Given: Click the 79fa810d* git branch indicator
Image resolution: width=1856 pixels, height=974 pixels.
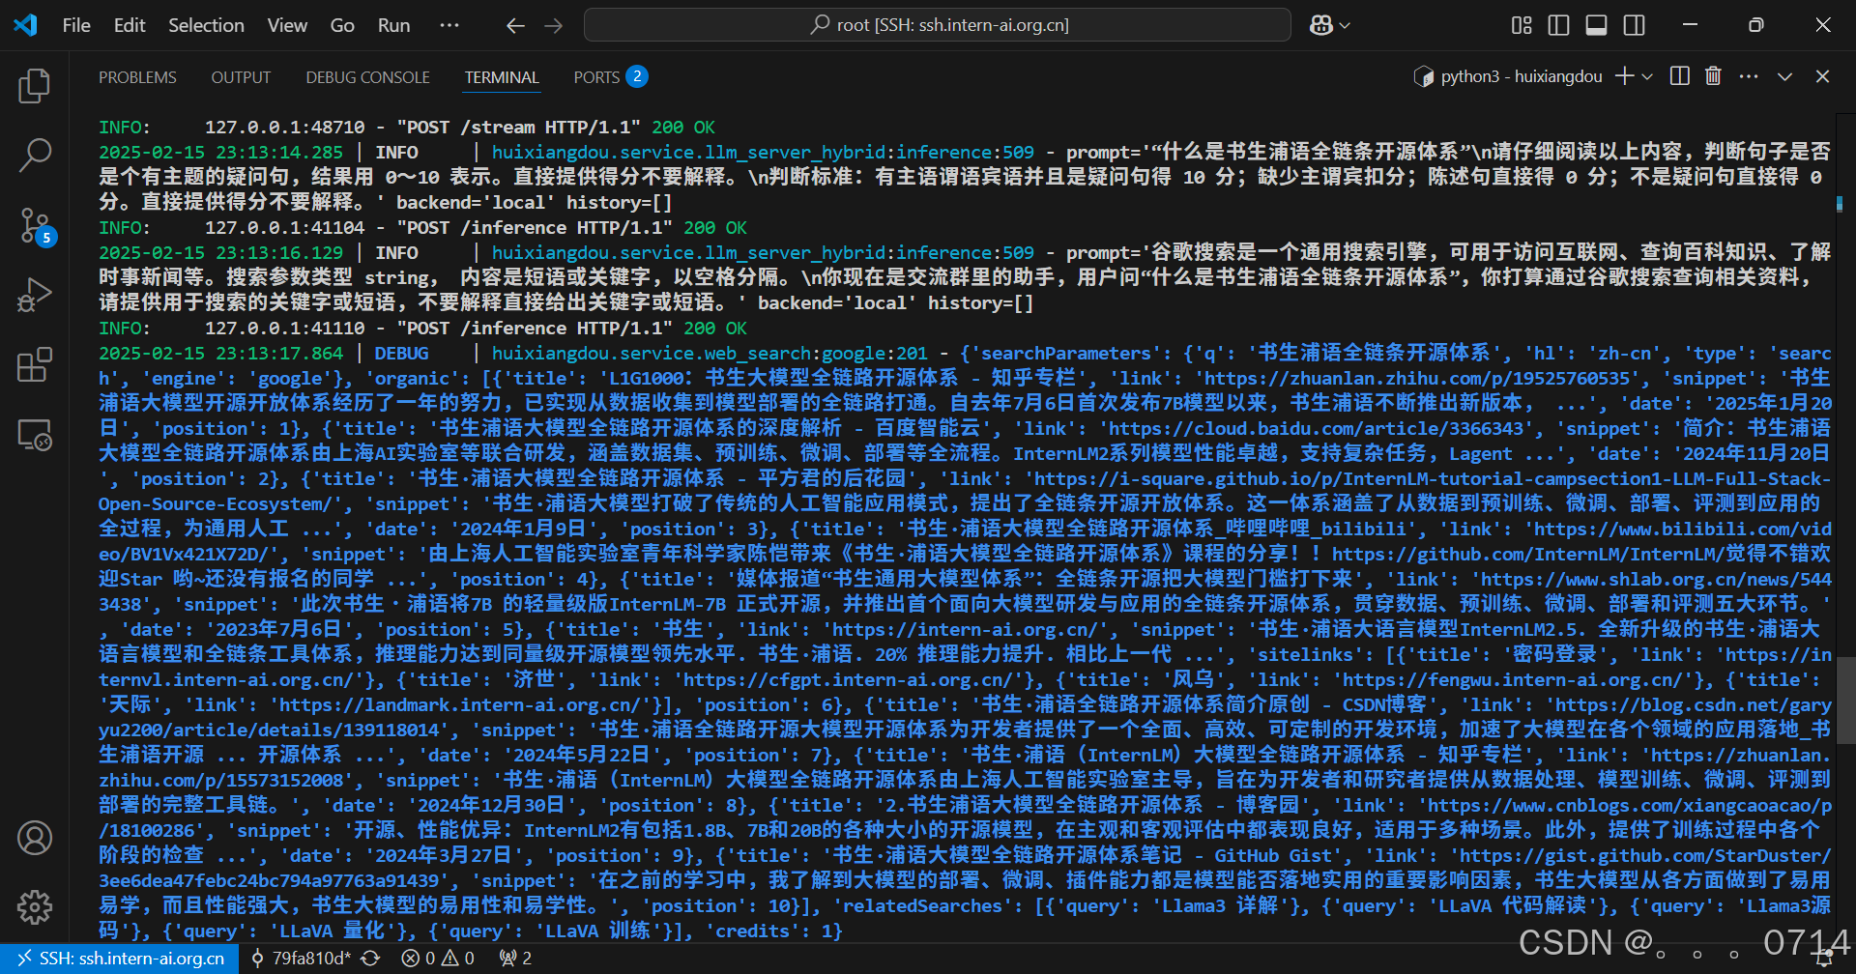Looking at the screenshot, I should pyautogui.click(x=301, y=959).
